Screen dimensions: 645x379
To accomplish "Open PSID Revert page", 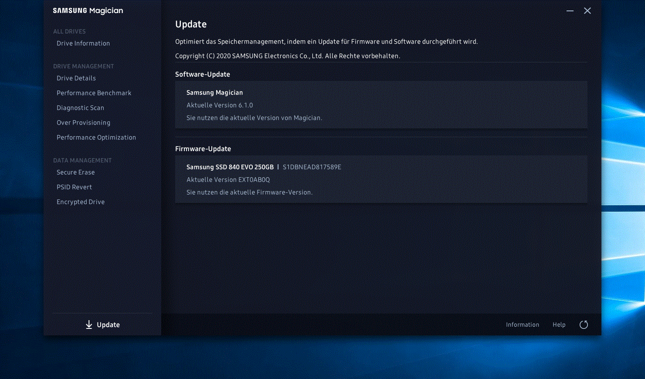I will tap(75, 187).
